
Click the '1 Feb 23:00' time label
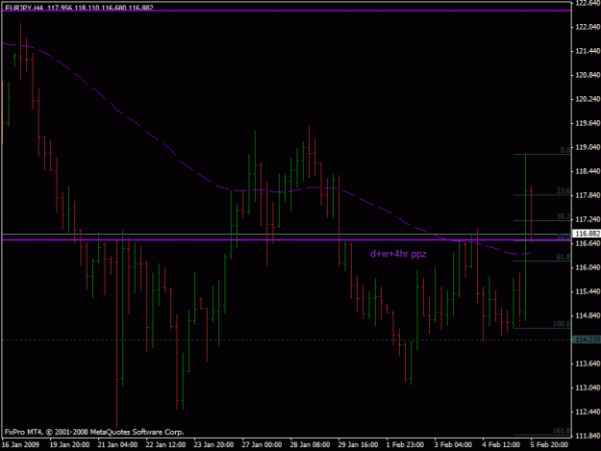405,444
